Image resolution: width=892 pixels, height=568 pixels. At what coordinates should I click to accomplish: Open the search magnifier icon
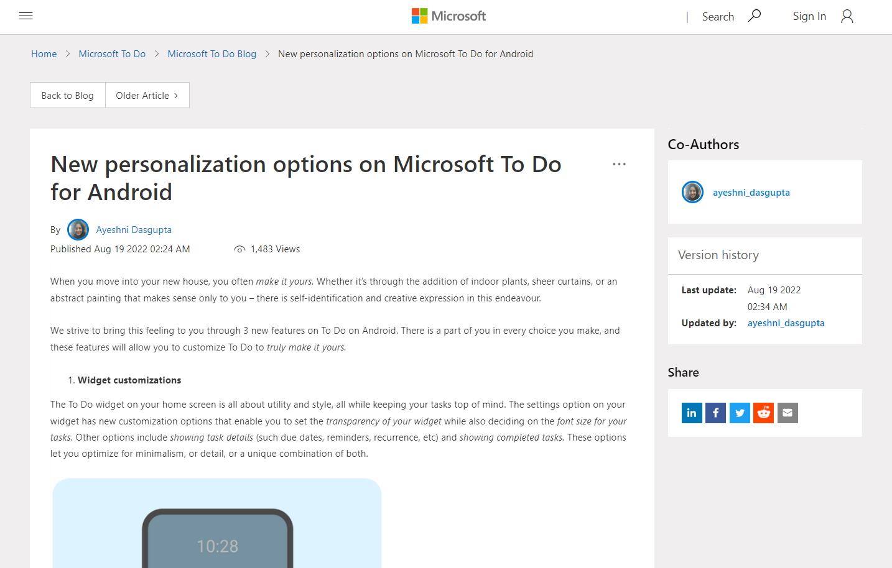755,15
